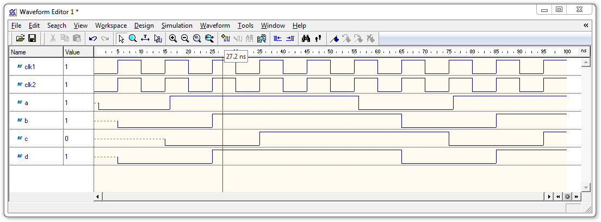Screen dimensions: 601x222
Task: Click the Open file folder icon
Action: [20, 38]
